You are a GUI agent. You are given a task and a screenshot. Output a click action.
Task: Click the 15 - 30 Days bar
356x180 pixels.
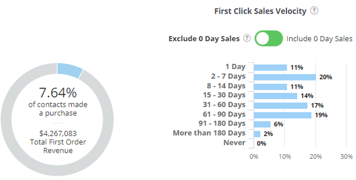275,96
